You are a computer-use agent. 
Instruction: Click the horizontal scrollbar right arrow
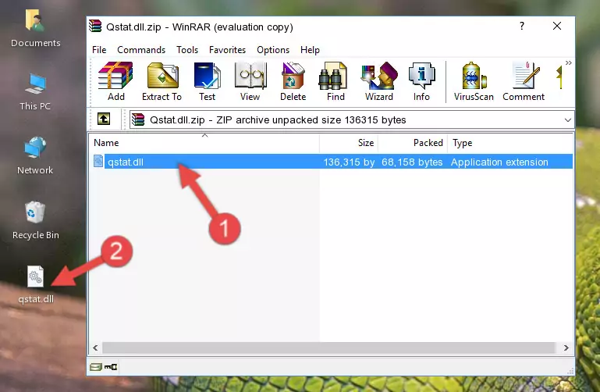click(x=566, y=347)
